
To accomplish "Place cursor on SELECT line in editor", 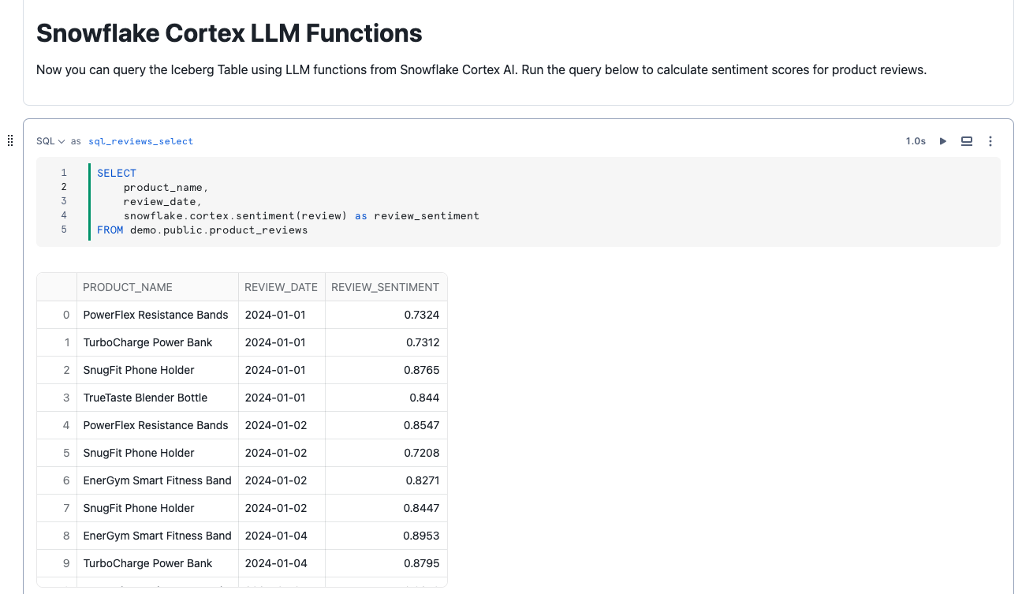I will pyautogui.click(x=117, y=173).
